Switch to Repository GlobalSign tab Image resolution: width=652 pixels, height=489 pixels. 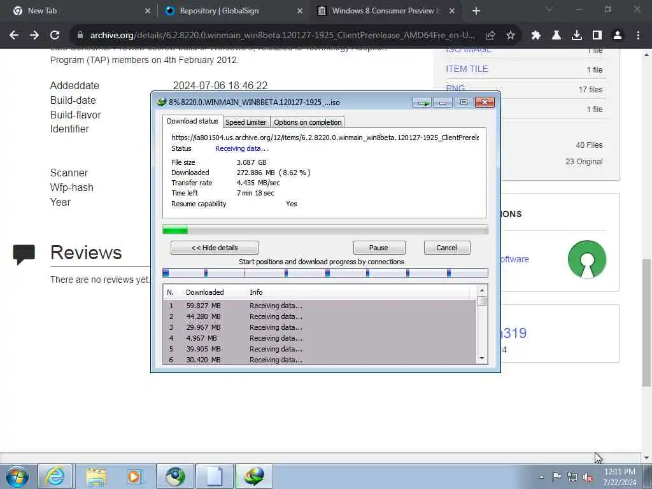(x=233, y=11)
